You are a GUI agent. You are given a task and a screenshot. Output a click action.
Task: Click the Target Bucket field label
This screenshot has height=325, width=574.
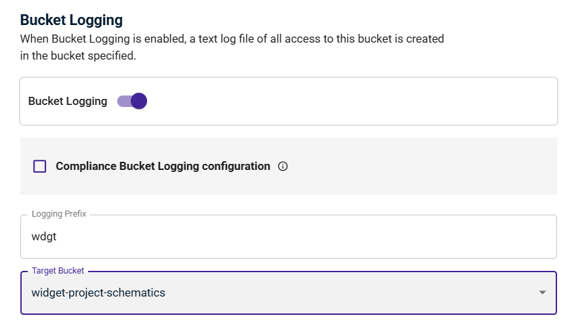coord(58,271)
